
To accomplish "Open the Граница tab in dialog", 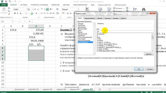I will pos(107,18).
